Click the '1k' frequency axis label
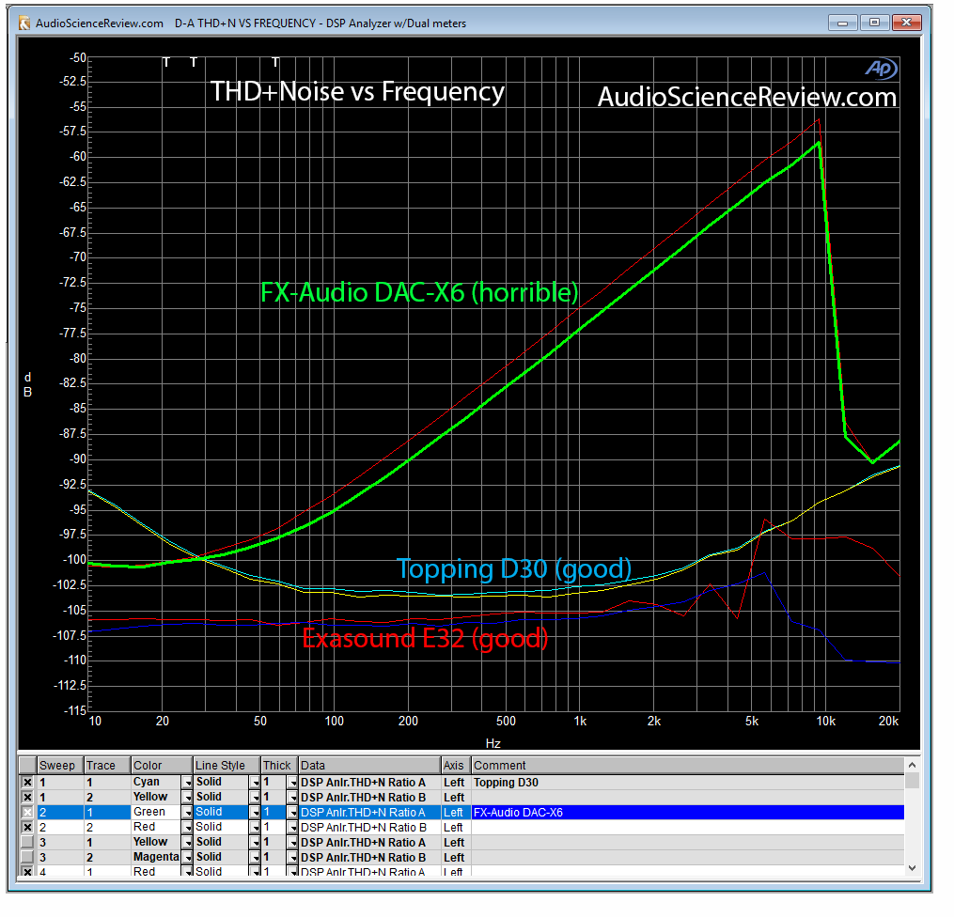This screenshot has height=917, width=954. point(580,722)
